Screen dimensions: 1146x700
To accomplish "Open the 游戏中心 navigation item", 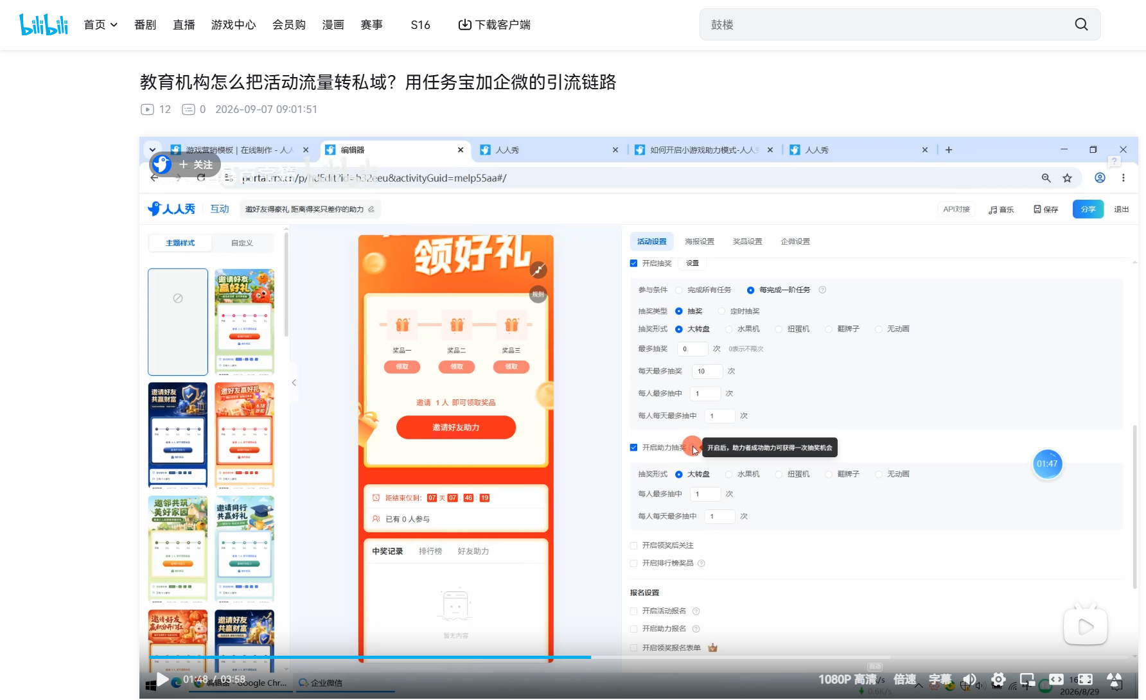I will [233, 24].
